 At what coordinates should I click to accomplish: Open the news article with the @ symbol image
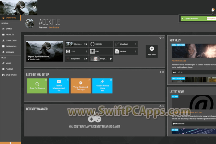click(194, 103)
